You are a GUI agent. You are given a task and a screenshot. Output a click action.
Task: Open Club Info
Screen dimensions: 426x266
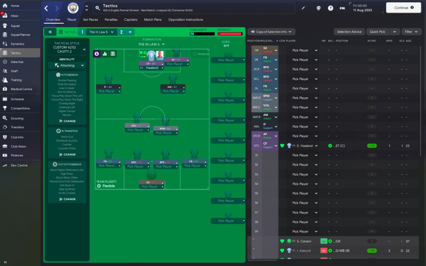(x=17, y=137)
